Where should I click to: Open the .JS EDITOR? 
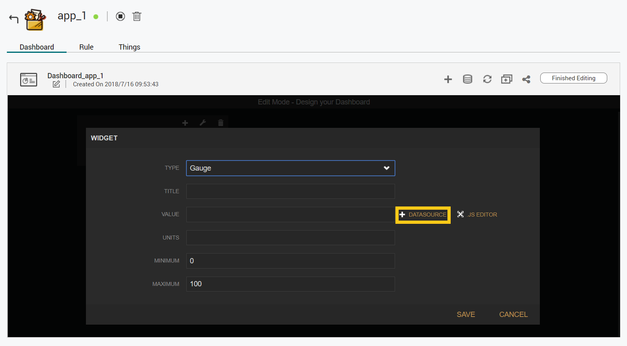[x=477, y=215]
